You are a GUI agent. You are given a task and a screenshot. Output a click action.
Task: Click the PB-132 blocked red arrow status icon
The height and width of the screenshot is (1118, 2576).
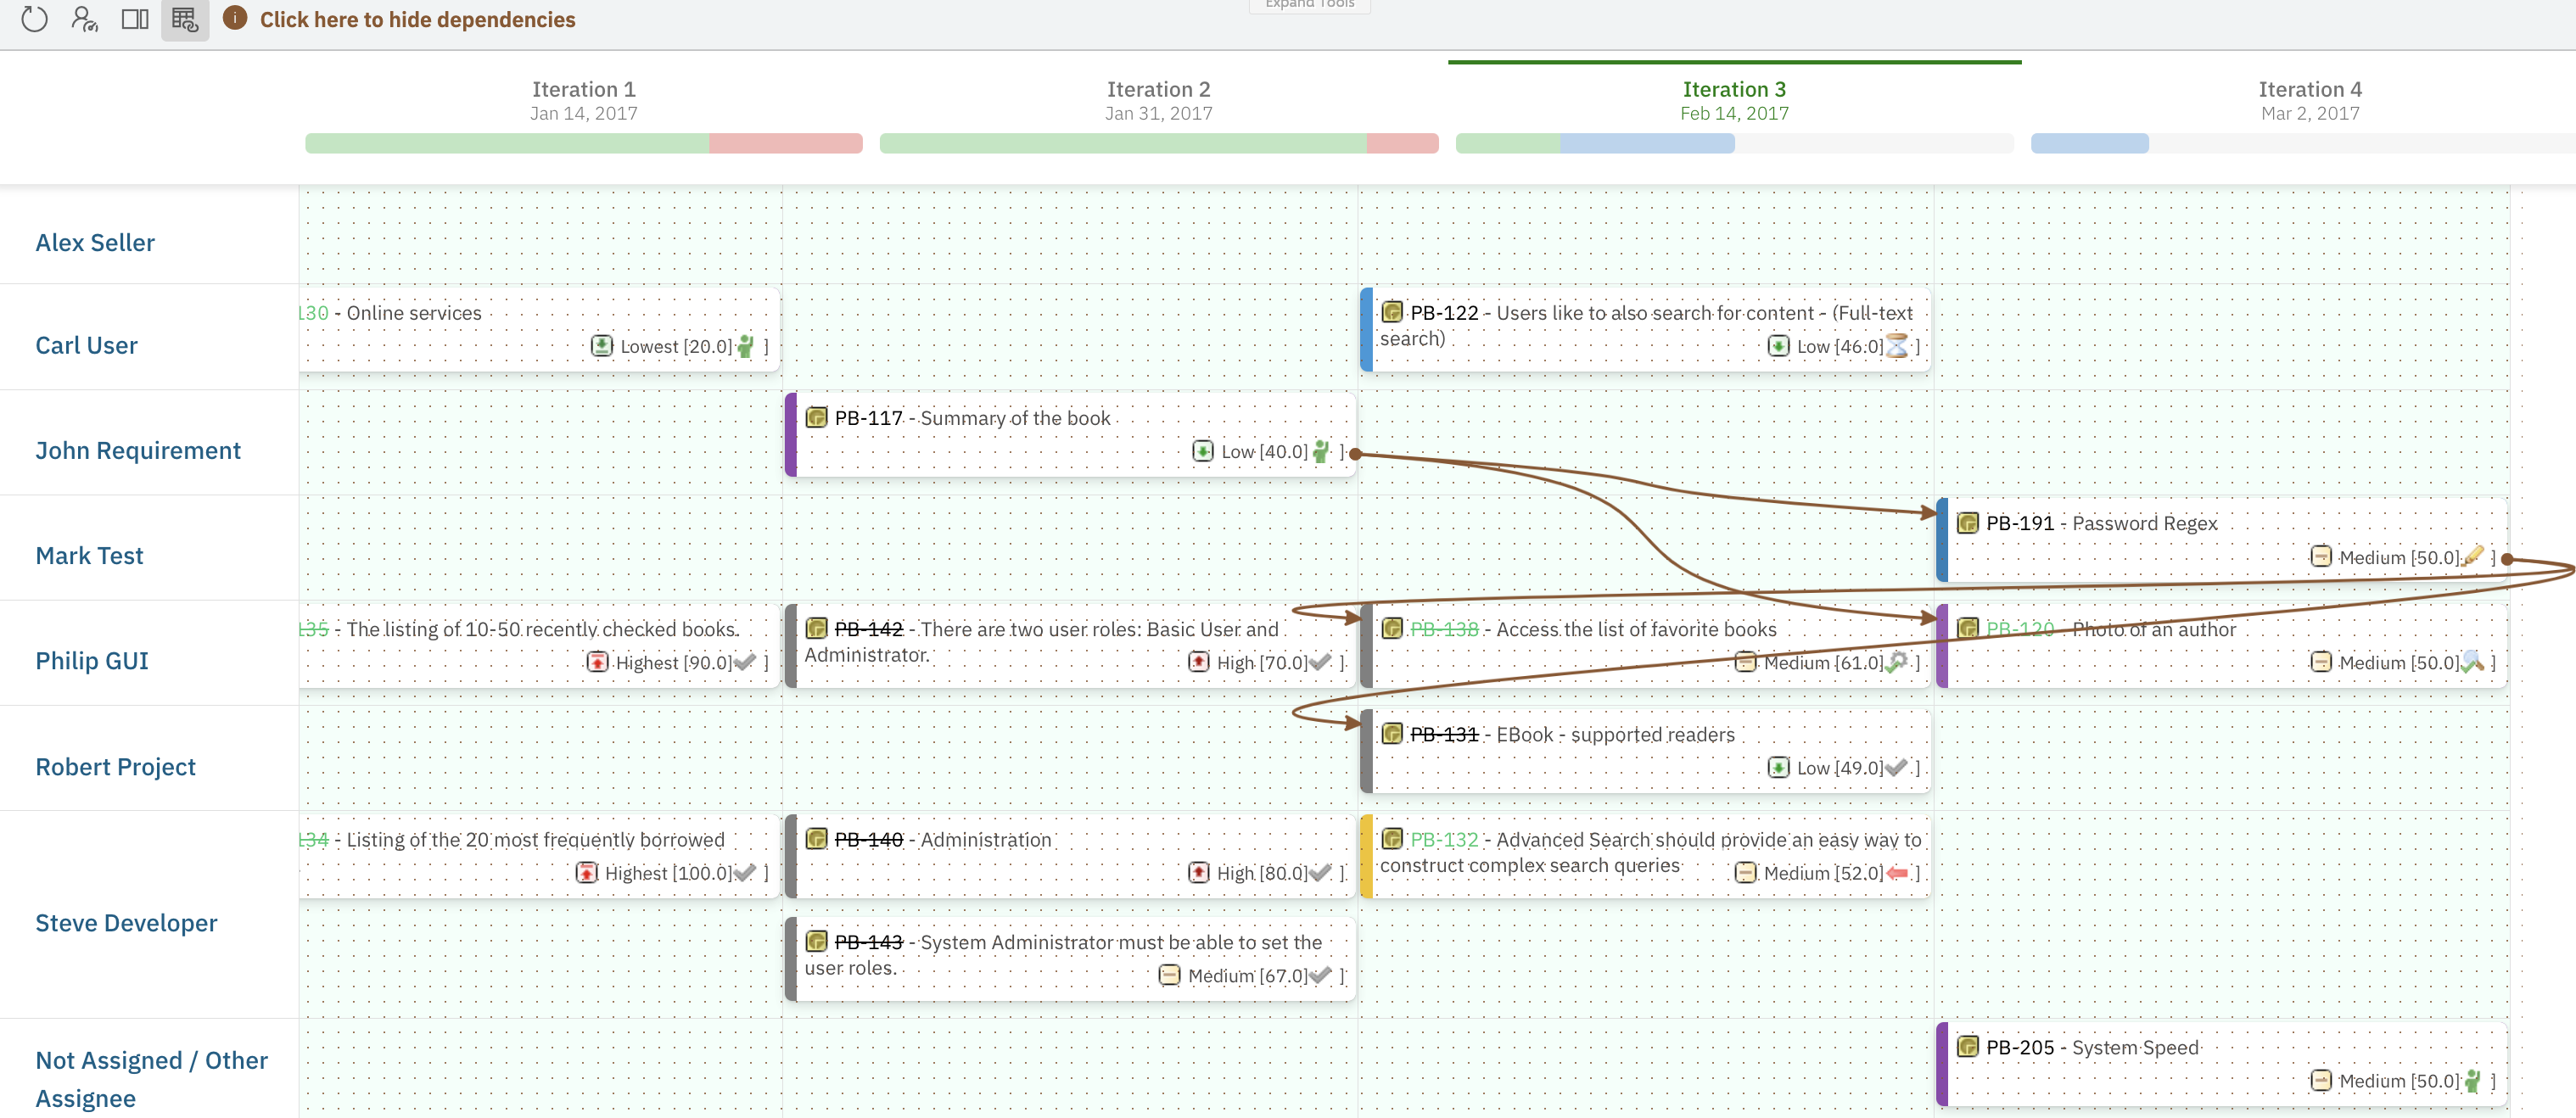pyautogui.click(x=1897, y=873)
